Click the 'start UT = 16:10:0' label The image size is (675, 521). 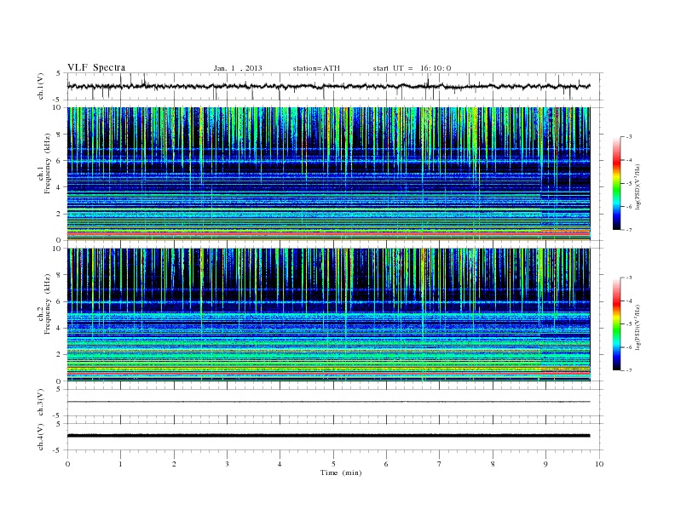[x=412, y=68]
